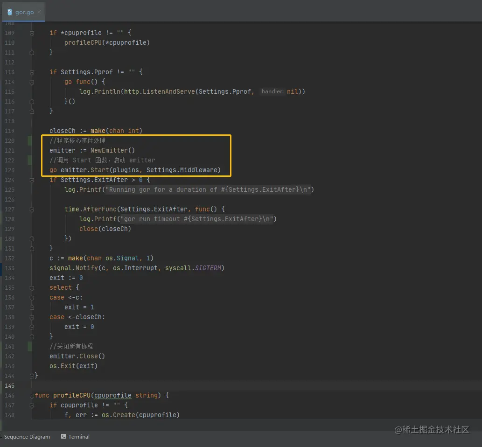Click the 'handler:' parameter hint
The height and width of the screenshot is (447, 482).
click(272, 91)
